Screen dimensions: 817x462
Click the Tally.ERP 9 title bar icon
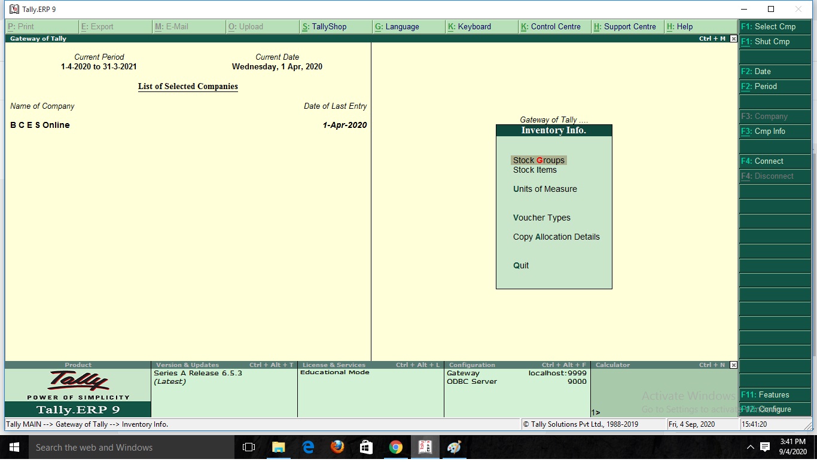14,9
